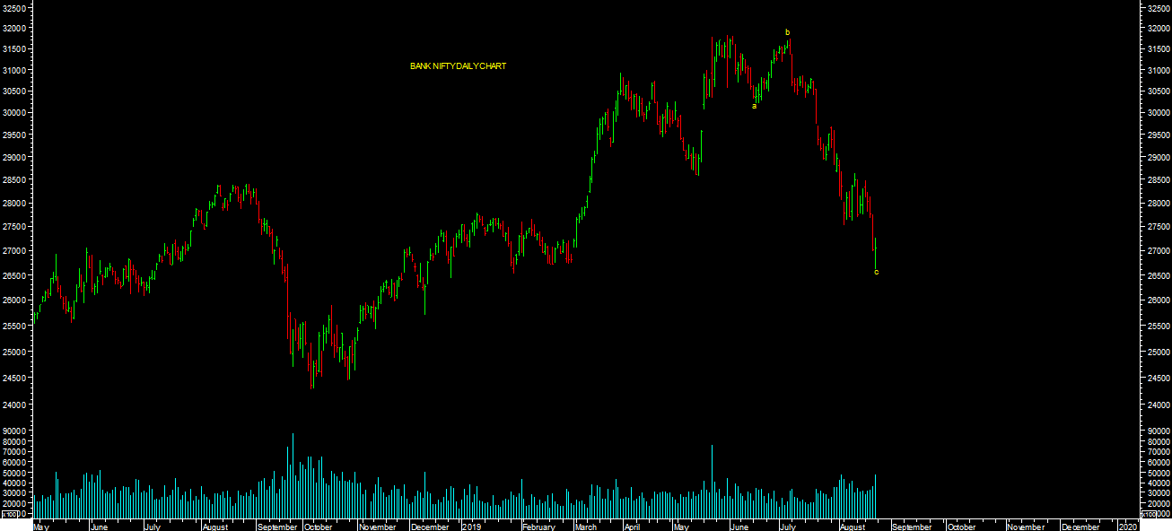Click the tallest volume bar in late September

293,475
